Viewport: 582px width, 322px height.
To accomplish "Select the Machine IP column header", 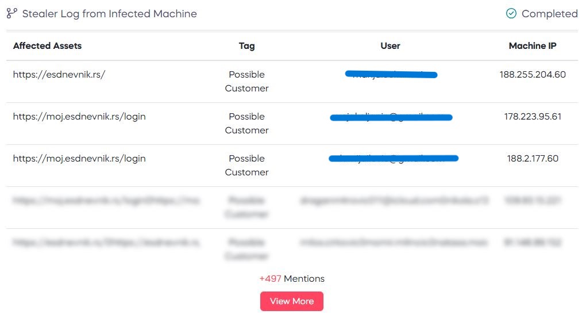I will (532, 45).
